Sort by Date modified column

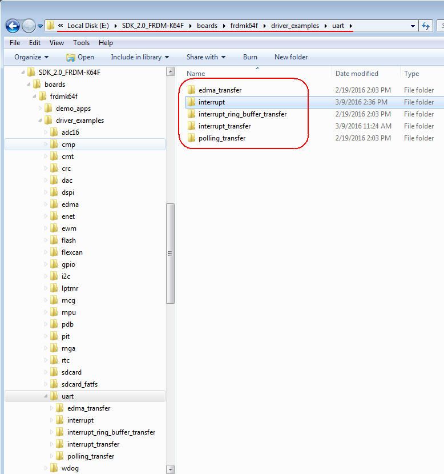point(357,74)
